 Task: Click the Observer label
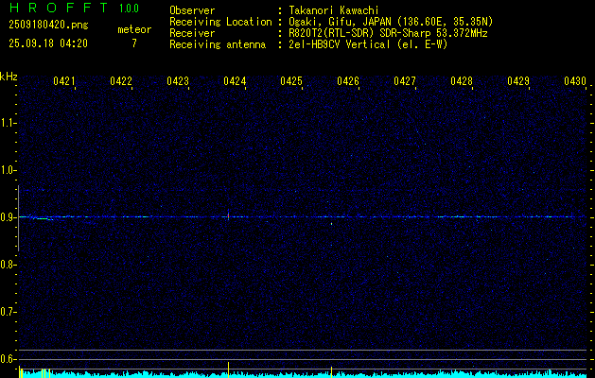click(x=192, y=10)
